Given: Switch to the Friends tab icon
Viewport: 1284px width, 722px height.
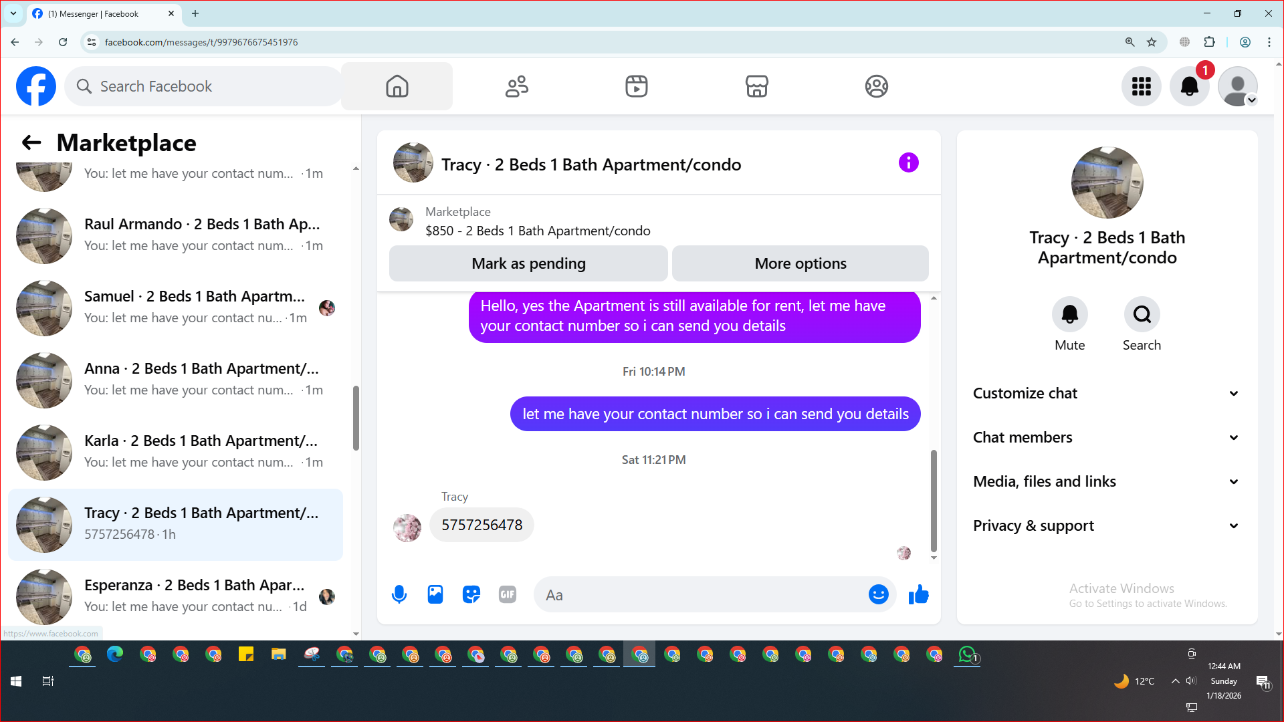Looking at the screenshot, I should click(x=517, y=86).
